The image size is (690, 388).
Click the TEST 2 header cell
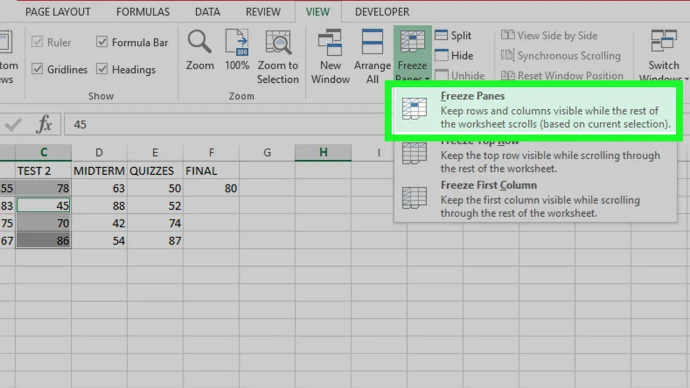44,171
